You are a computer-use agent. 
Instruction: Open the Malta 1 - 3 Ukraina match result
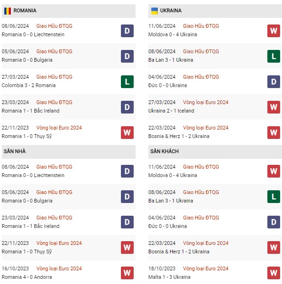(170, 277)
